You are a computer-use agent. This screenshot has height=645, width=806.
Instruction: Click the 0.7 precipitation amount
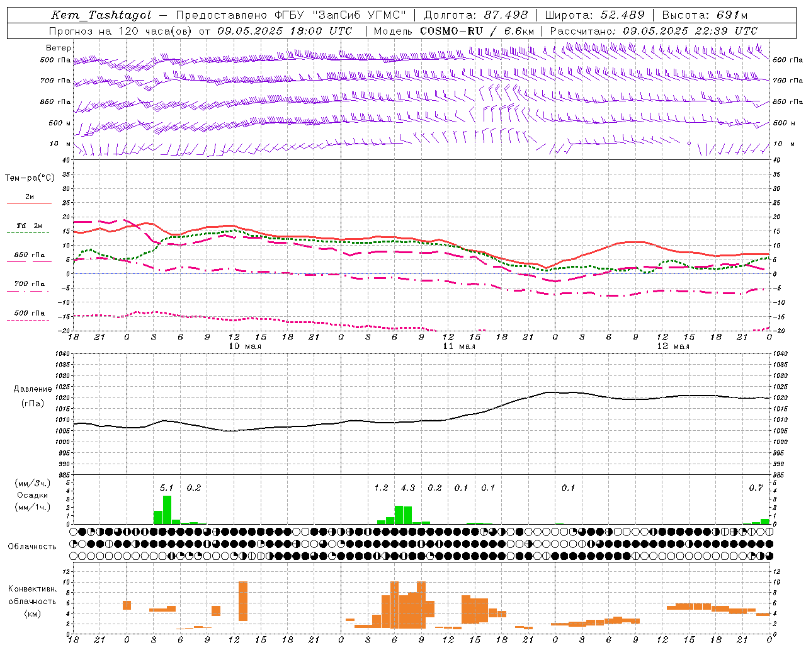click(756, 488)
